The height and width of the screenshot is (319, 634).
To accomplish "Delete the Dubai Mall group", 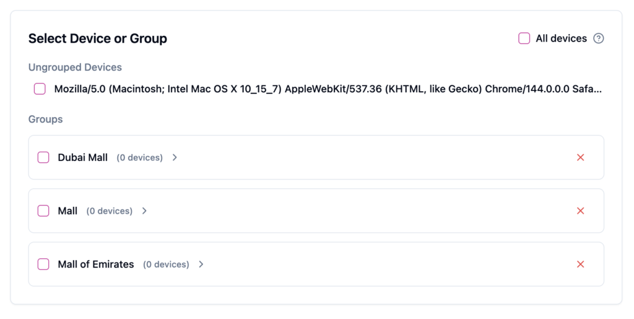I will [580, 157].
